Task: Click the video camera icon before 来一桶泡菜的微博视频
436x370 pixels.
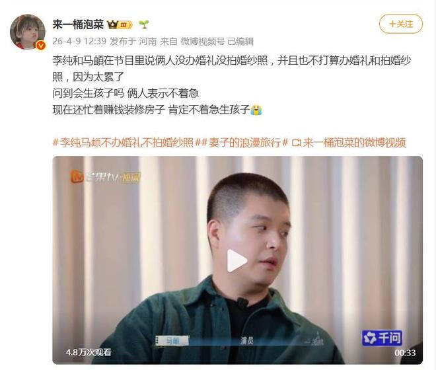Action: coord(297,143)
